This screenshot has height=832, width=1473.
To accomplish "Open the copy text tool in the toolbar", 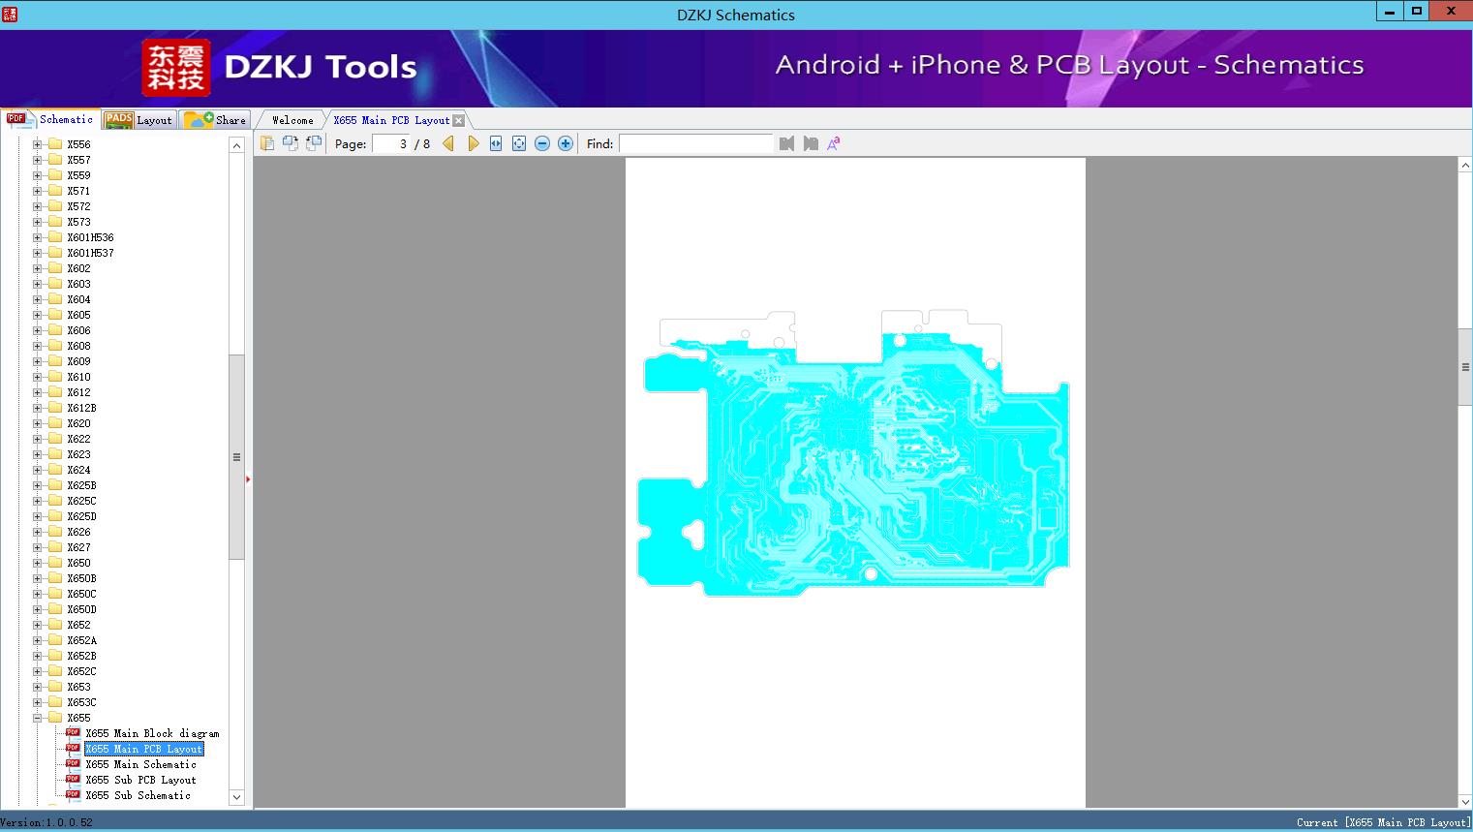I will point(267,142).
